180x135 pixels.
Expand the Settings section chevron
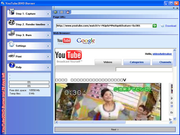click(48, 46)
